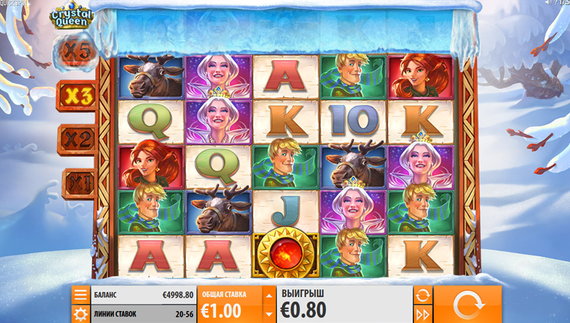Increase total bet with the up arrow
The width and height of the screenshot is (570, 323).
click(x=269, y=295)
